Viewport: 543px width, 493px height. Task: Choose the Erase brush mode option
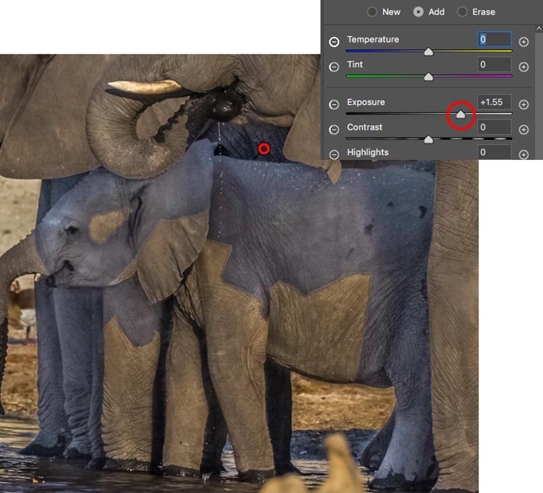tap(463, 12)
